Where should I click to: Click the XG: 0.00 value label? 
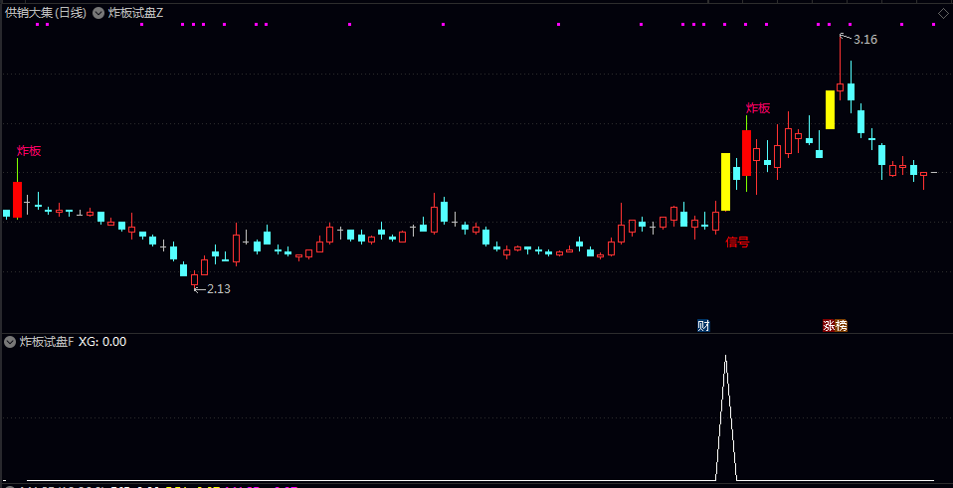click(x=102, y=342)
